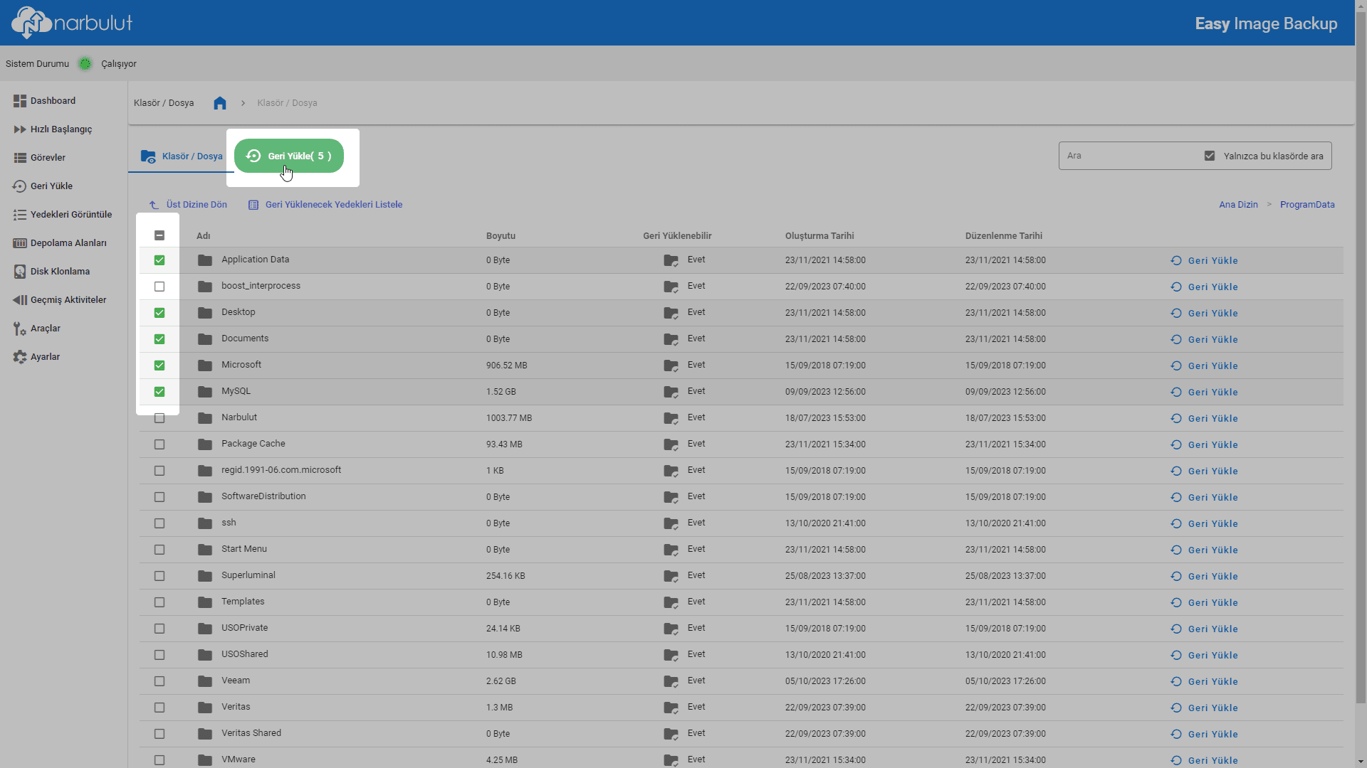The image size is (1367, 768).
Task: Open Disk Klonlama in the sidebar
Action: [x=60, y=272]
